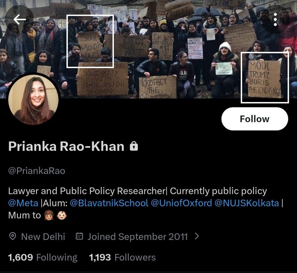View the 1,609 Following list

point(43,257)
